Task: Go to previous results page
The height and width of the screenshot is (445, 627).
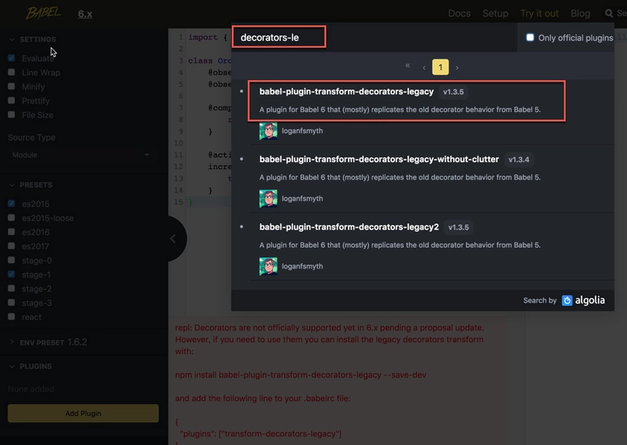Action: [424, 67]
